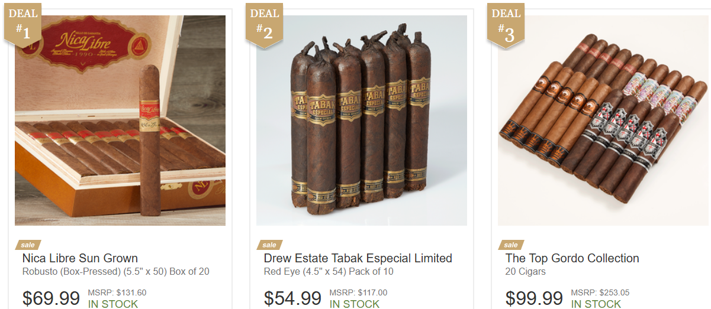Click the Deal #1 ribbon badge
Image resolution: width=711 pixels, height=309 pixels.
pos(23,24)
